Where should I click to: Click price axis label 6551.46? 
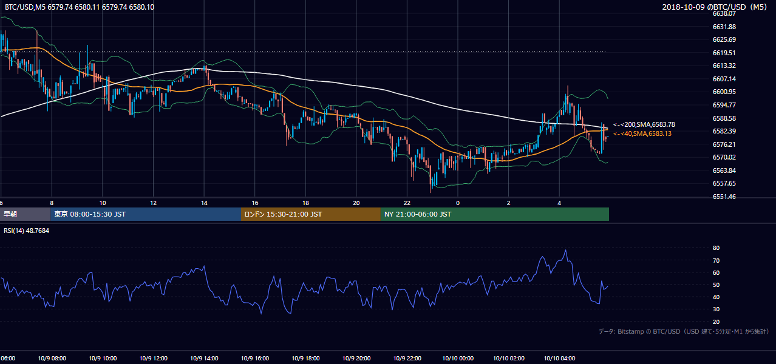click(x=724, y=197)
